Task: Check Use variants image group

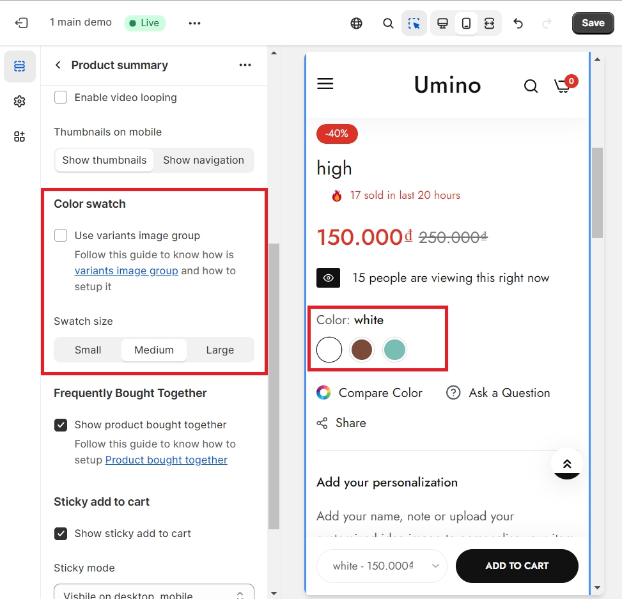Action: 61,235
